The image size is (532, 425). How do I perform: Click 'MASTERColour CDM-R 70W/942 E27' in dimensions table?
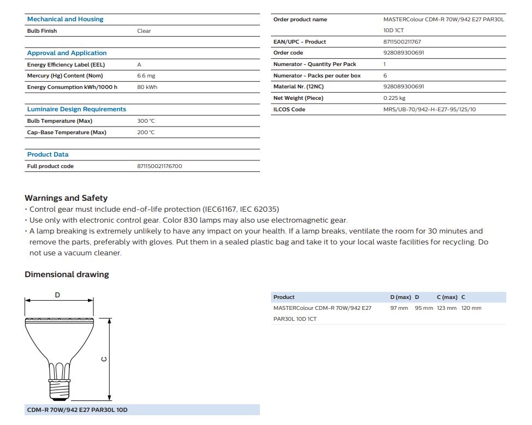coord(322,308)
